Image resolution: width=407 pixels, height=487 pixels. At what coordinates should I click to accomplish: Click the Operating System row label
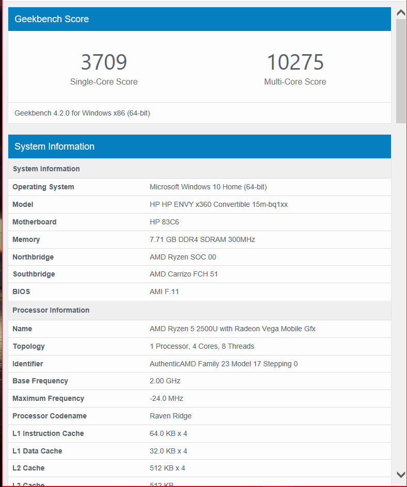43,187
